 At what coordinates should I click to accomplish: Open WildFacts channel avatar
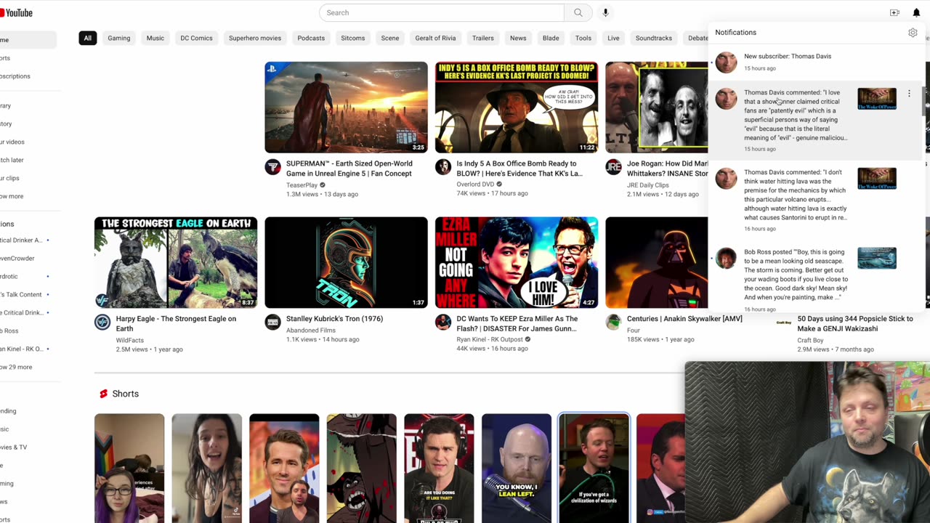[x=102, y=322]
